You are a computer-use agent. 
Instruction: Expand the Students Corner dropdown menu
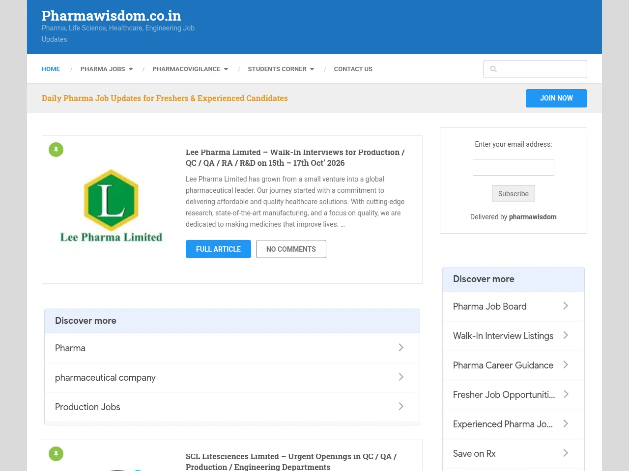281,69
